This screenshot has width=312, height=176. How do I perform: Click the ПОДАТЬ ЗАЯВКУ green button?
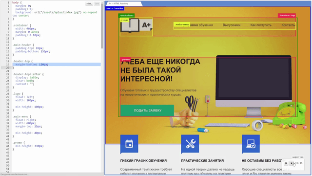click(147, 110)
